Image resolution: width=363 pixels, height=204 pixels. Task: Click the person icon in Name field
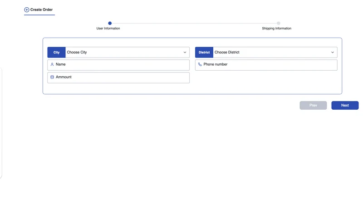(x=52, y=64)
